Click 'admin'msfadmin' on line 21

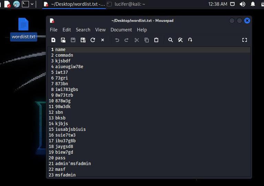(x=73, y=164)
